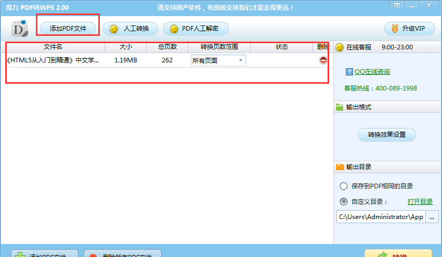Click the app logo D icon
This screenshot has height=257, width=442.
tap(20, 29)
